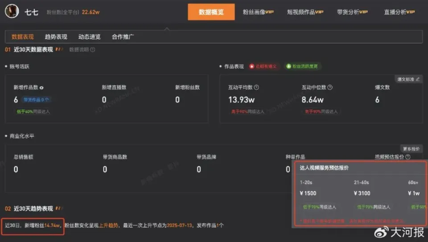Click help icon beside 互动中位数

tap(330, 88)
